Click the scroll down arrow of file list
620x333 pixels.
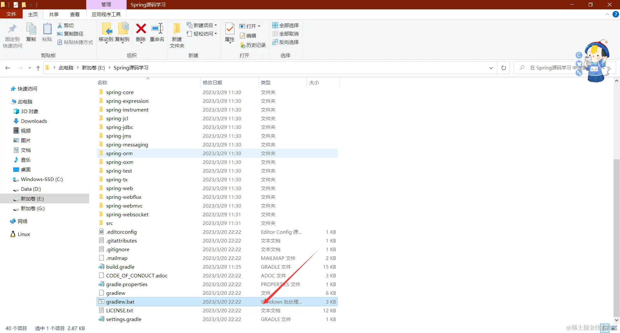click(x=616, y=320)
